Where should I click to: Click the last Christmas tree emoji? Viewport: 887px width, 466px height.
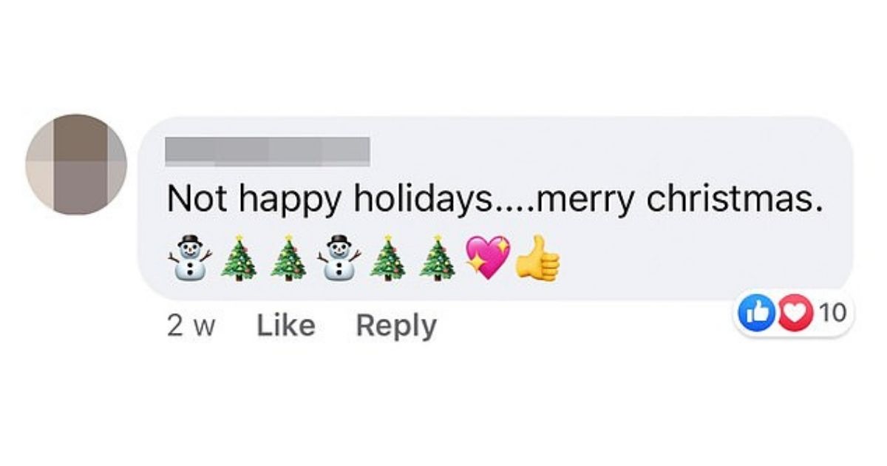438,258
